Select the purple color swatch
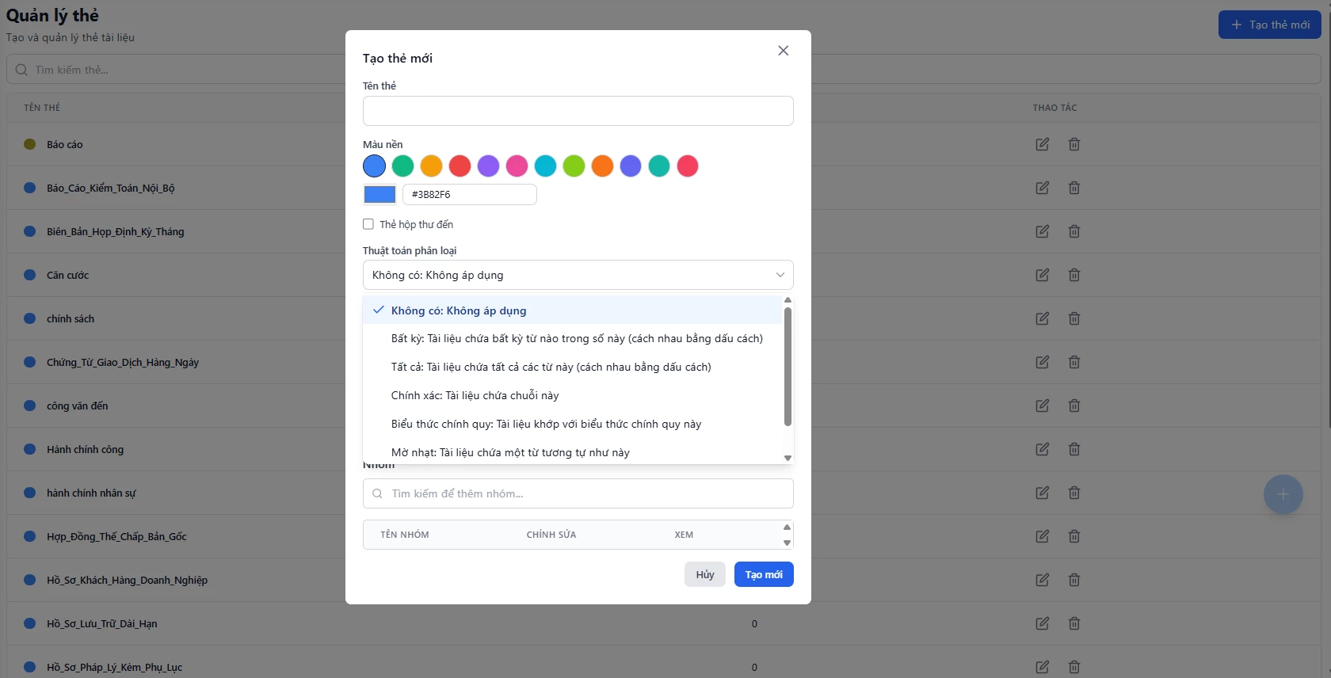This screenshot has height=678, width=1331. click(x=488, y=166)
